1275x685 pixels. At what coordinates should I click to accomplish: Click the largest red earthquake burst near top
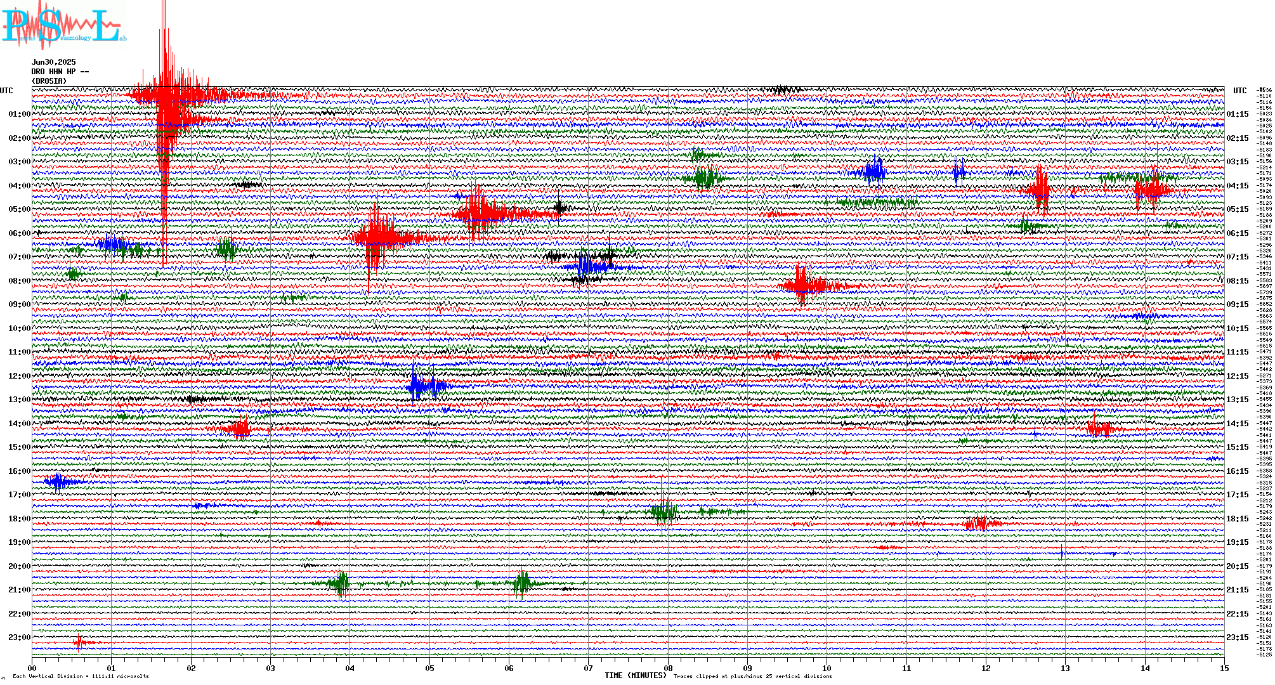pyautogui.click(x=167, y=96)
